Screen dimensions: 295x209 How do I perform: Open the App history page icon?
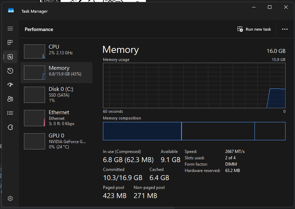pos(10,71)
